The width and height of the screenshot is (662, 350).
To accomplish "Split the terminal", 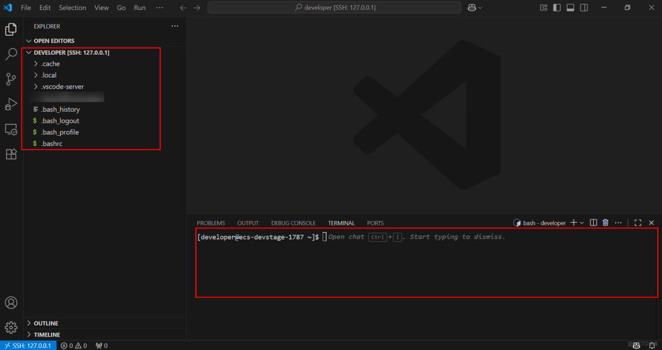I will pos(593,223).
